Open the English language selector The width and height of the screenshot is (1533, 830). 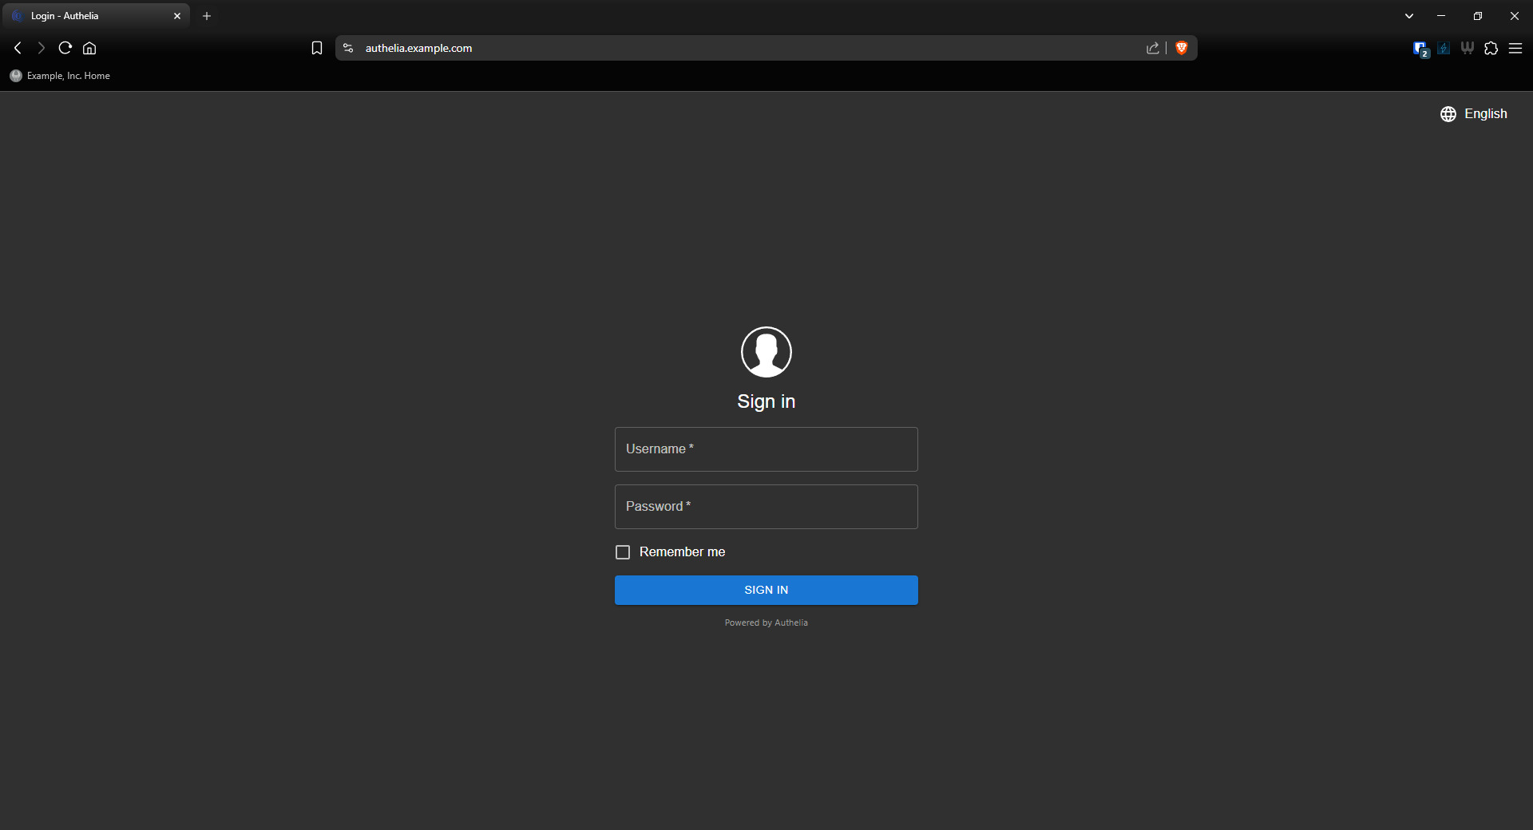coord(1474,114)
